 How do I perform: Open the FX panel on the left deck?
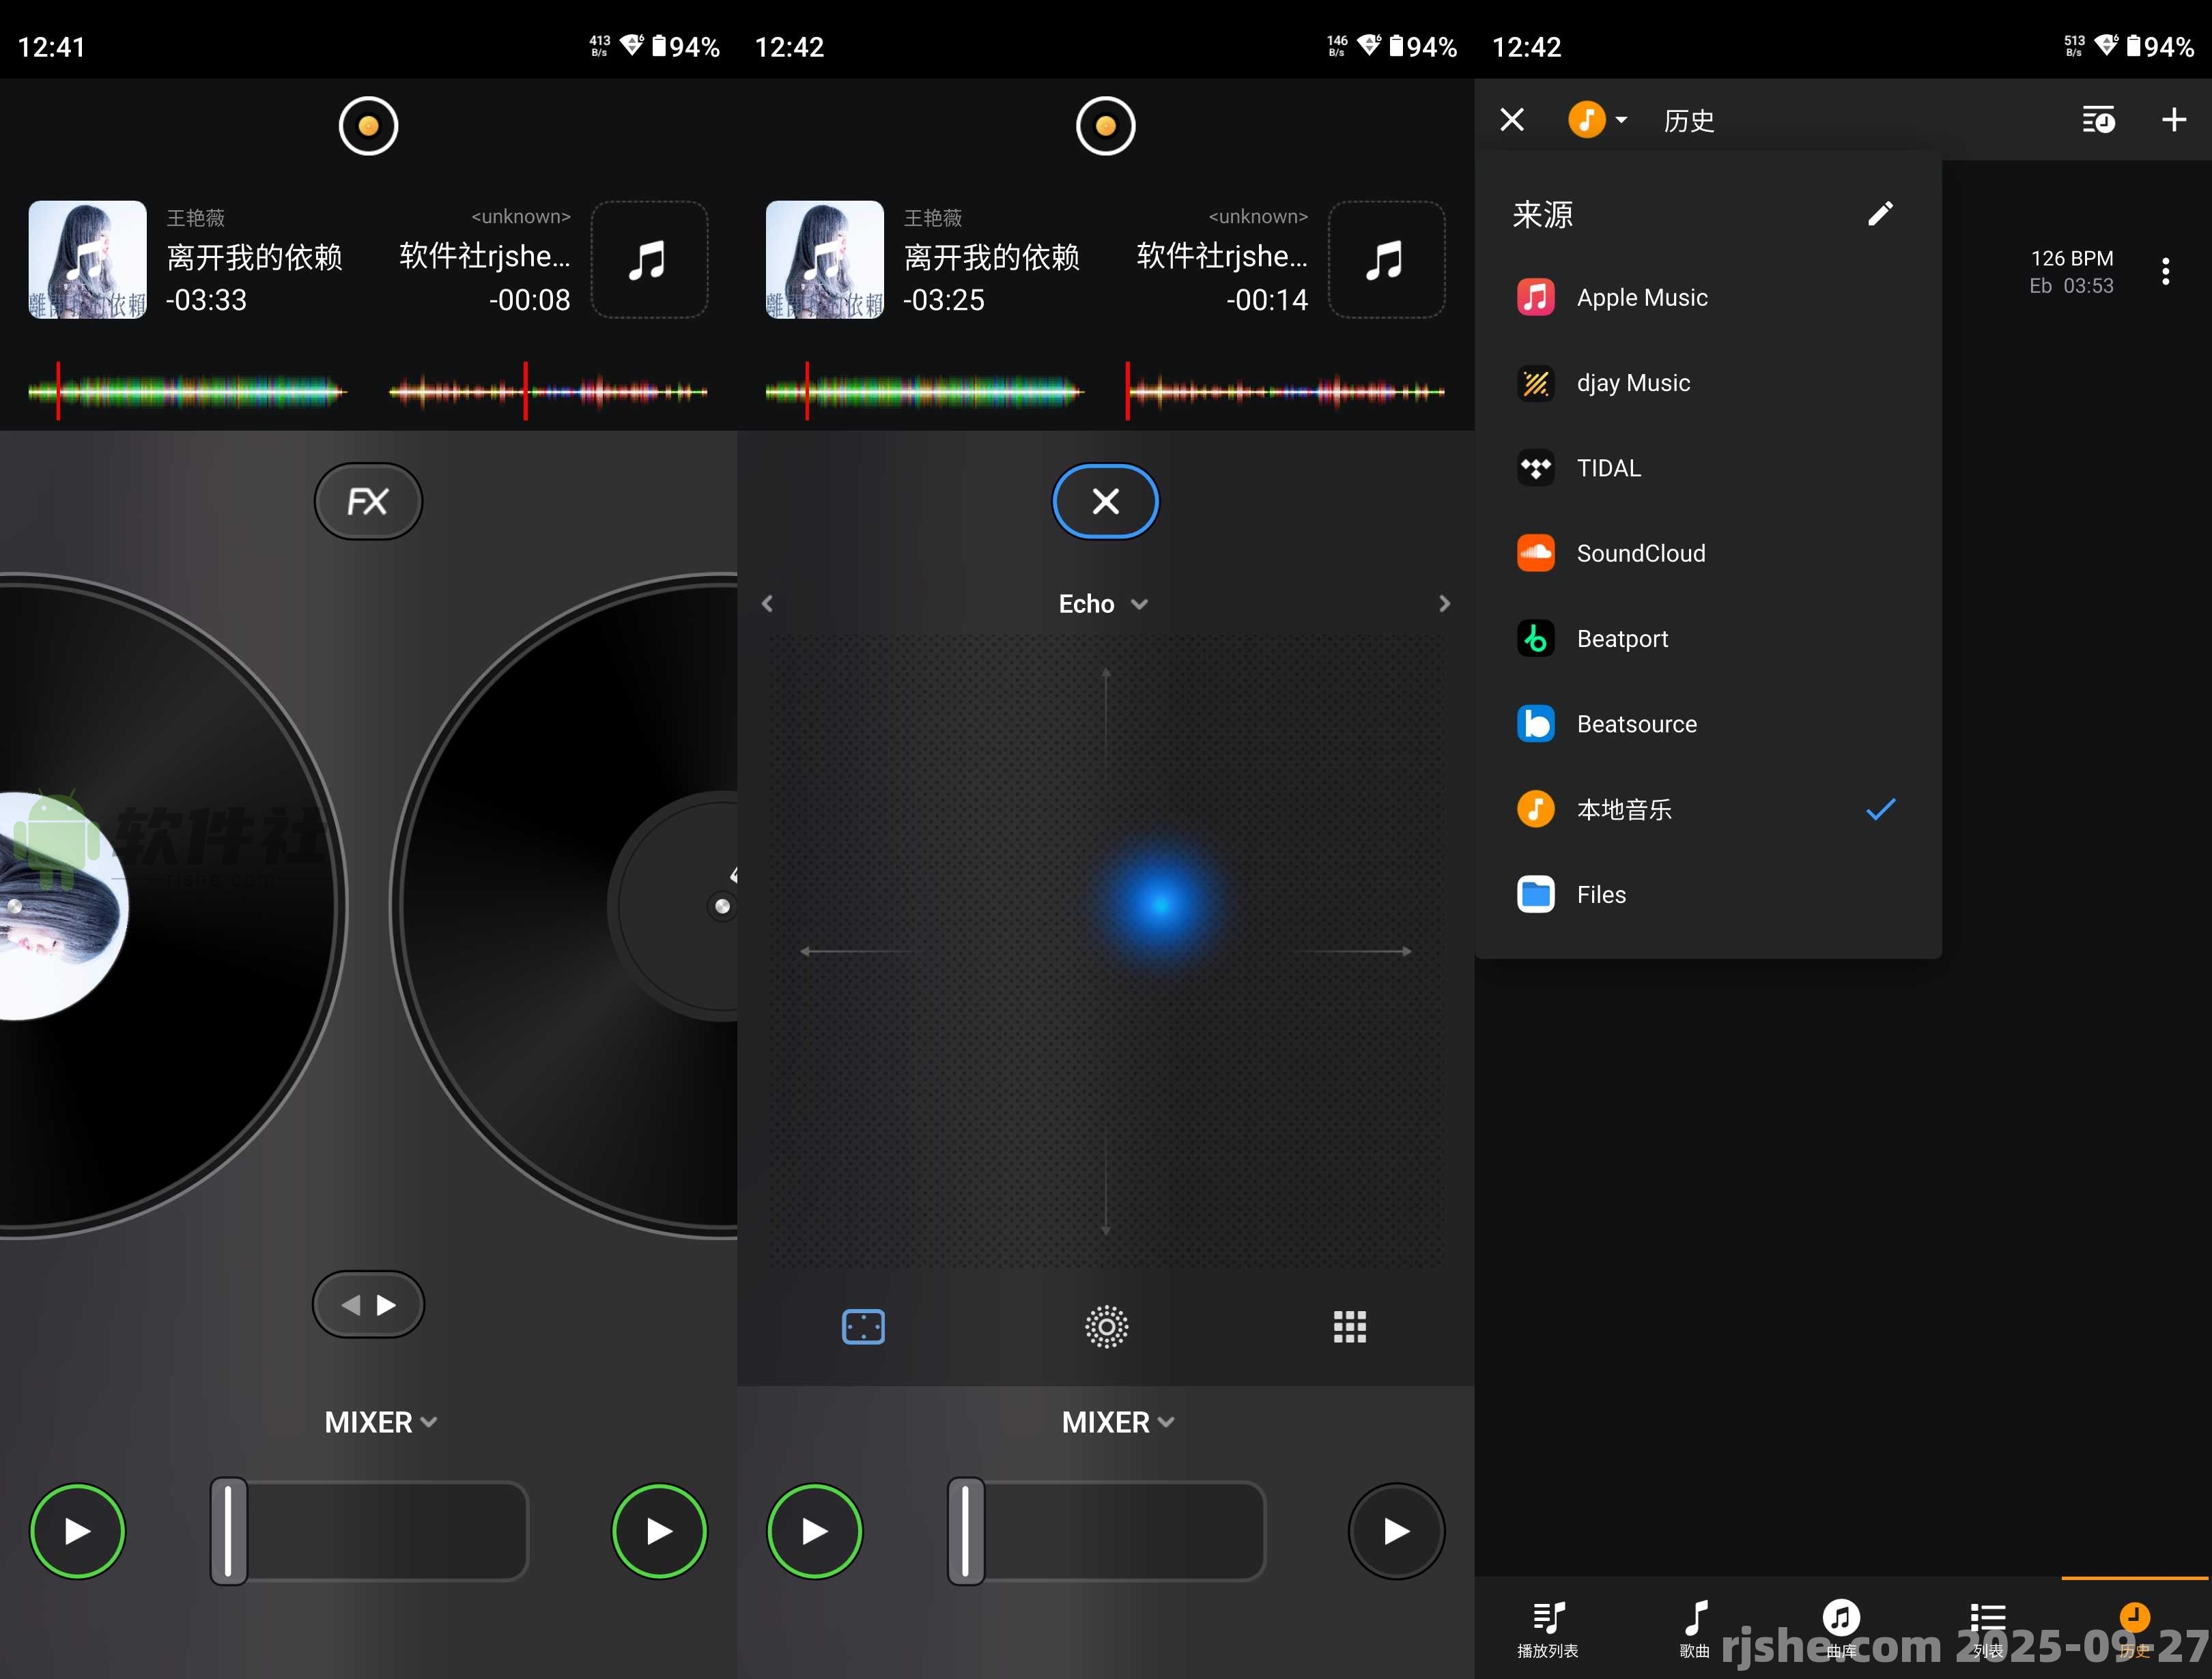coord(368,501)
